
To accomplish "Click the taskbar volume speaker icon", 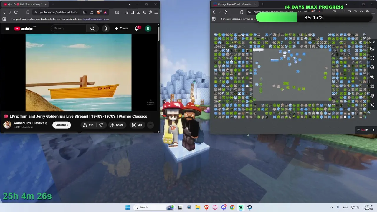I will point(358,207).
